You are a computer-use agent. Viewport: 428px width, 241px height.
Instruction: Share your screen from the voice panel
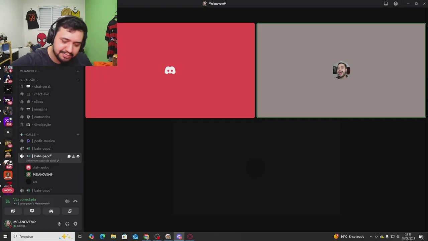[x=32, y=211]
